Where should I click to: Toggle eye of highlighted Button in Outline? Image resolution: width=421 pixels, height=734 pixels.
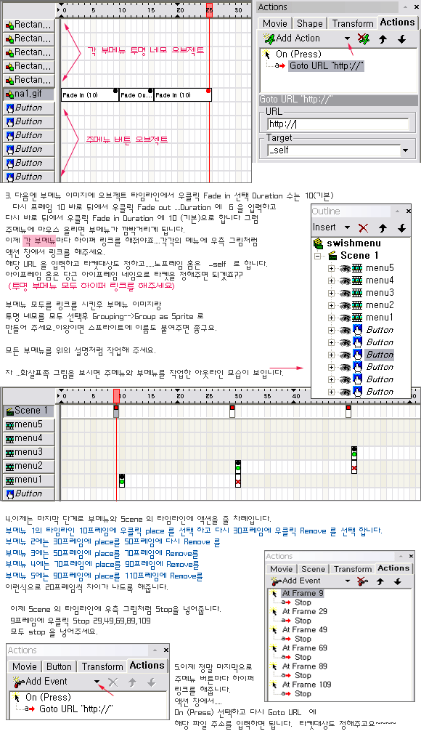pos(345,355)
